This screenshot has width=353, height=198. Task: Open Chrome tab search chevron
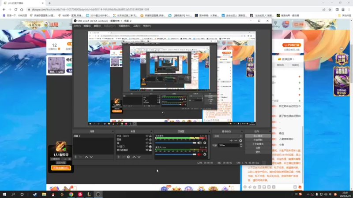pyautogui.click(x=323, y=3)
